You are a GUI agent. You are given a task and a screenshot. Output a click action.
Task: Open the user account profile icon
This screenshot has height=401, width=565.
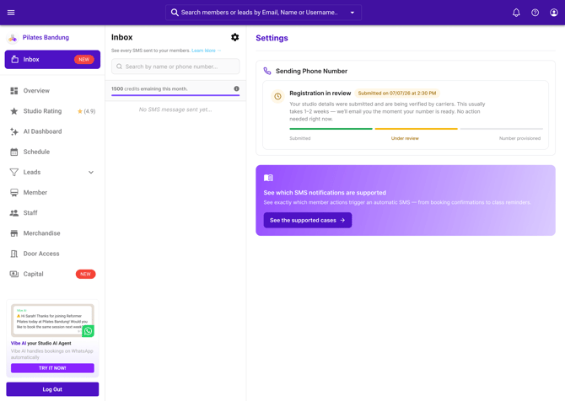click(x=553, y=13)
